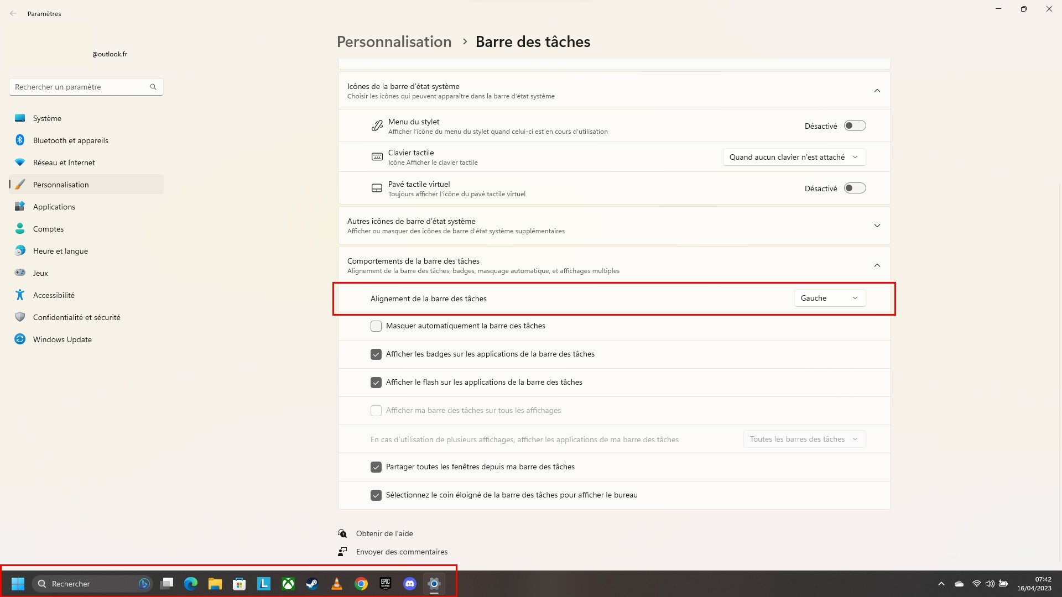
Task: Open the Xbox app from taskbar
Action: [288, 584]
